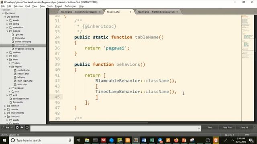Viewport: 257px width, 144px height.
Task: Open Task View on taskbar
Action: click(78, 140)
